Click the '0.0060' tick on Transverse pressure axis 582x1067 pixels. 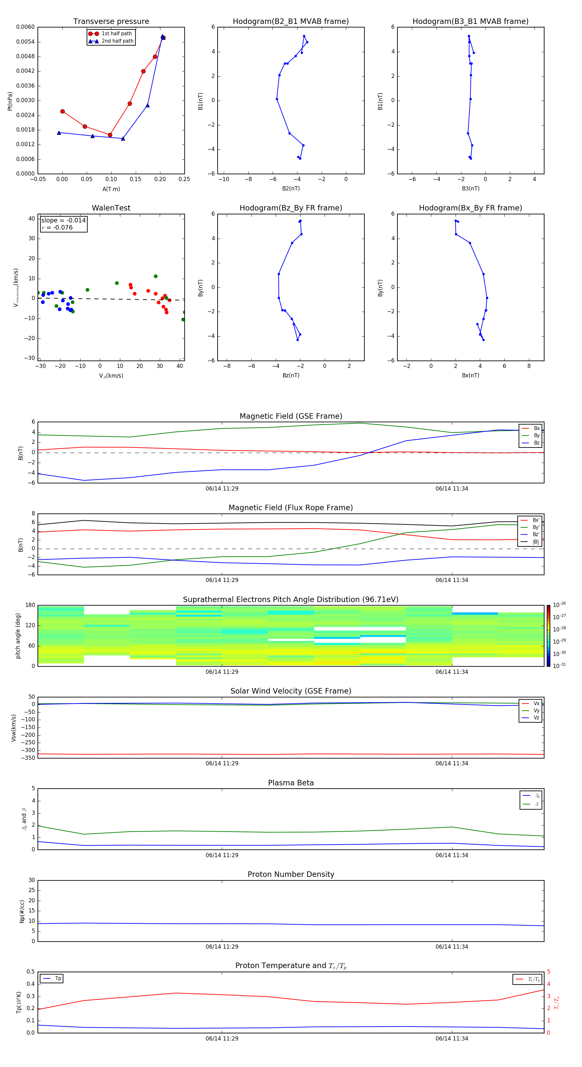tap(25, 27)
